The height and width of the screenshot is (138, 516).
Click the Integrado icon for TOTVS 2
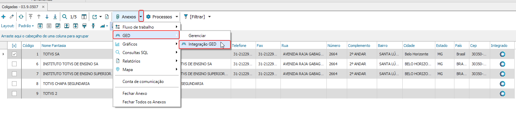pos(502,93)
